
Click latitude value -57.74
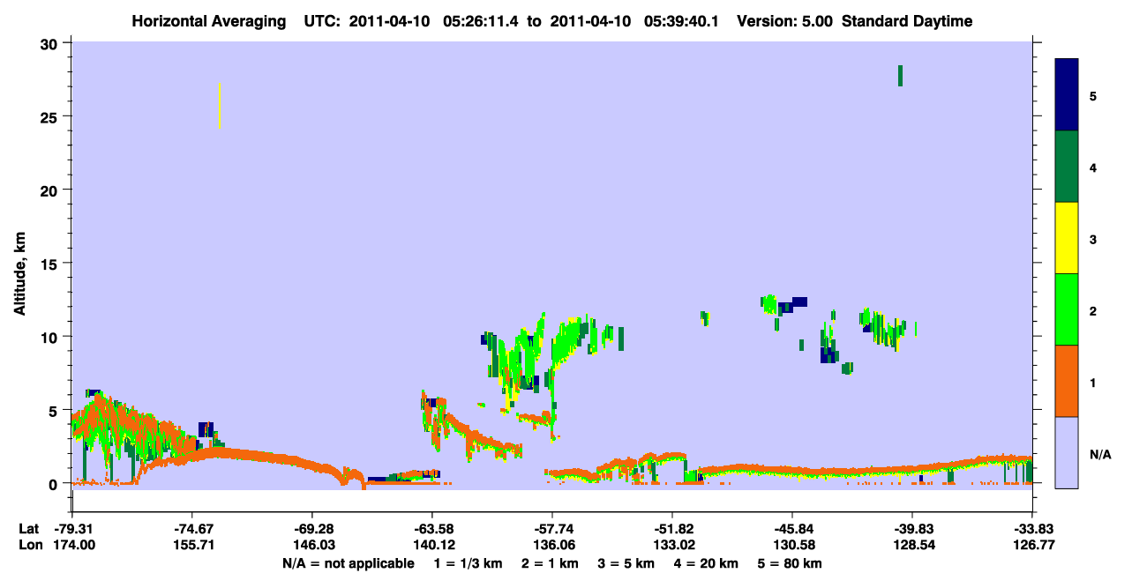[x=552, y=528]
